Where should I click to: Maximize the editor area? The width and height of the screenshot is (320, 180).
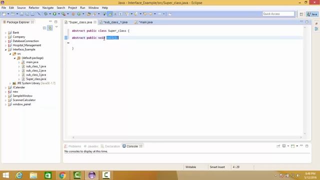(x=306, y=21)
